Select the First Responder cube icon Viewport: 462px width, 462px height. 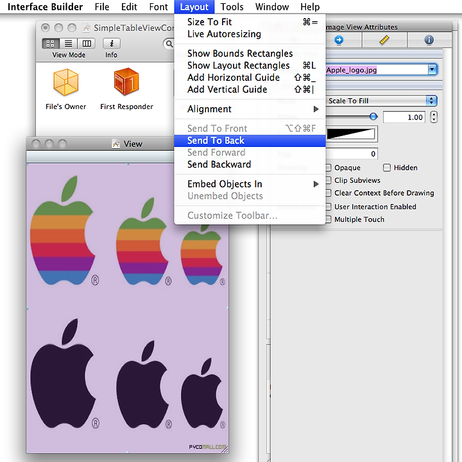pos(126,81)
